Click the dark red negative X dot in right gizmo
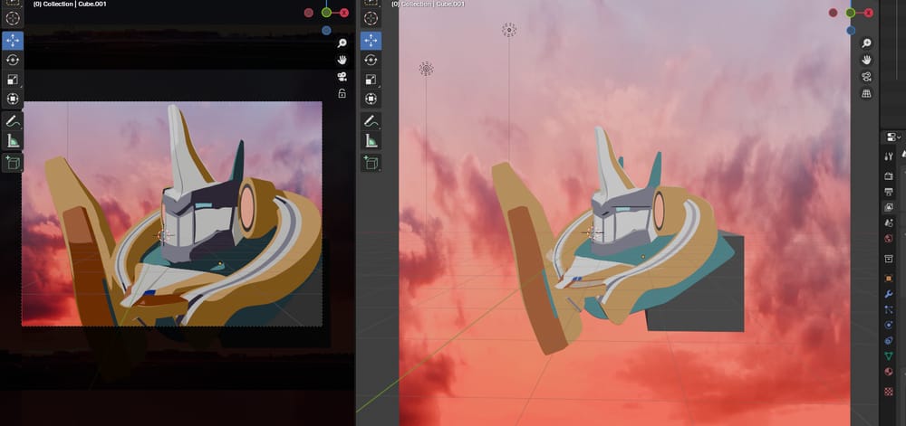The width and height of the screenshot is (906, 426). (x=833, y=13)
